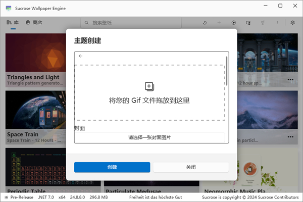The height and width of the screenshot is (202, 303).
Task: Click the dialog's vertical scrollbar
Action: pos(226,71)
